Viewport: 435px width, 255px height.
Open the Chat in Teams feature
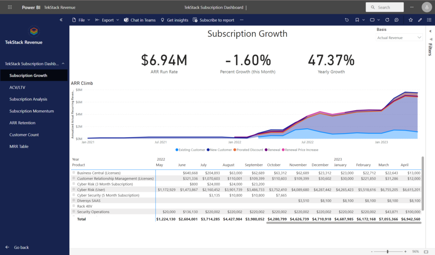(x=139, y=20)
